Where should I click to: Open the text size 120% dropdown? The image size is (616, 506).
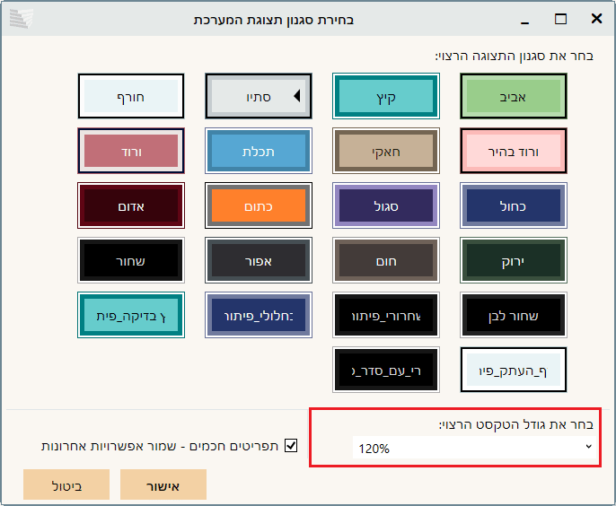[x=474, y=448]
